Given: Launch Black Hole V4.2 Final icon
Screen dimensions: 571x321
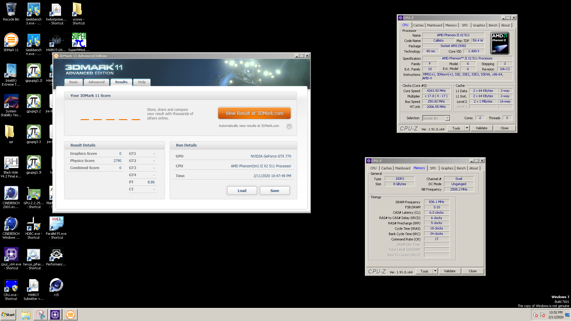Looking at the screenshot, I should click(11, 167).
